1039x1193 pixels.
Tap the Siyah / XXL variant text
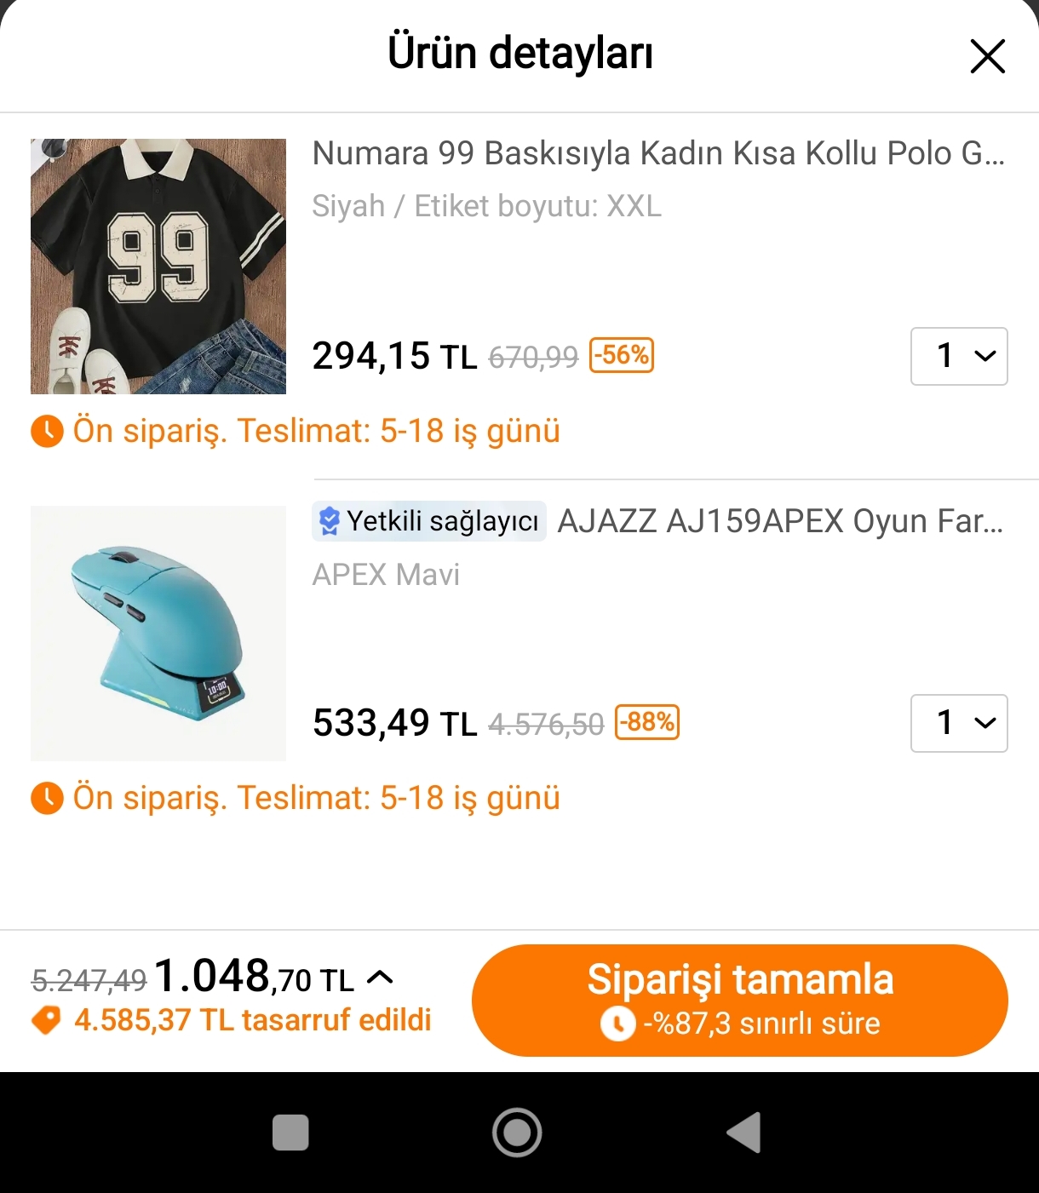tap(486, 207)
